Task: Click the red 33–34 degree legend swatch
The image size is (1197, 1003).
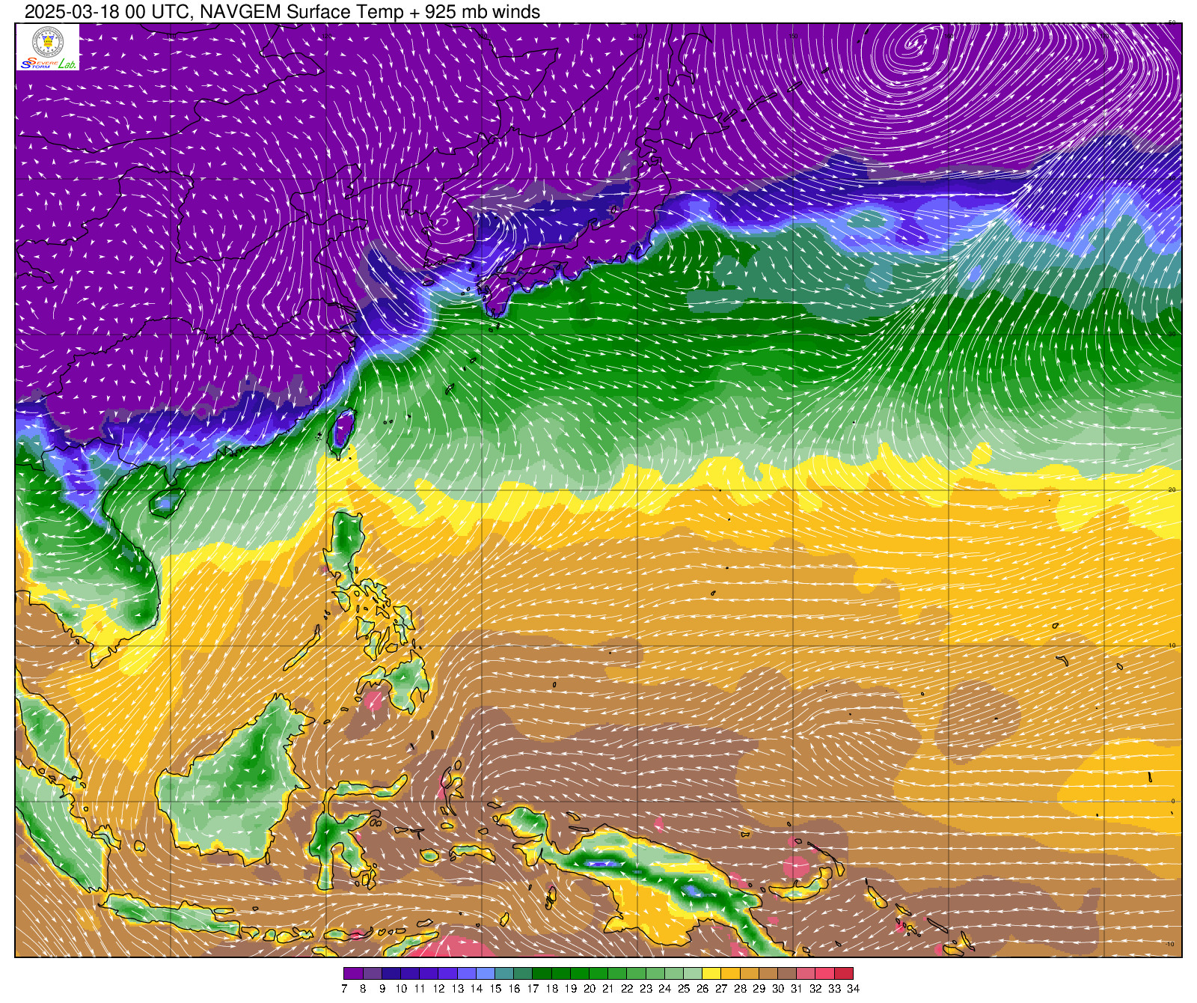Action: point(843,973)
